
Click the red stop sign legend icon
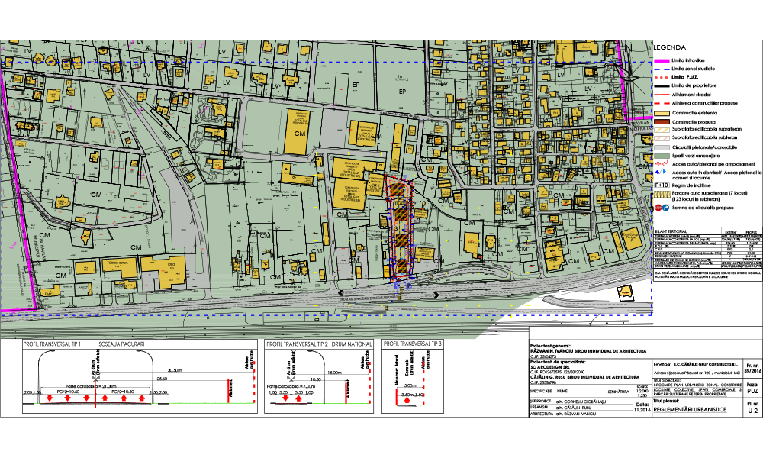[x=658, y=208]
